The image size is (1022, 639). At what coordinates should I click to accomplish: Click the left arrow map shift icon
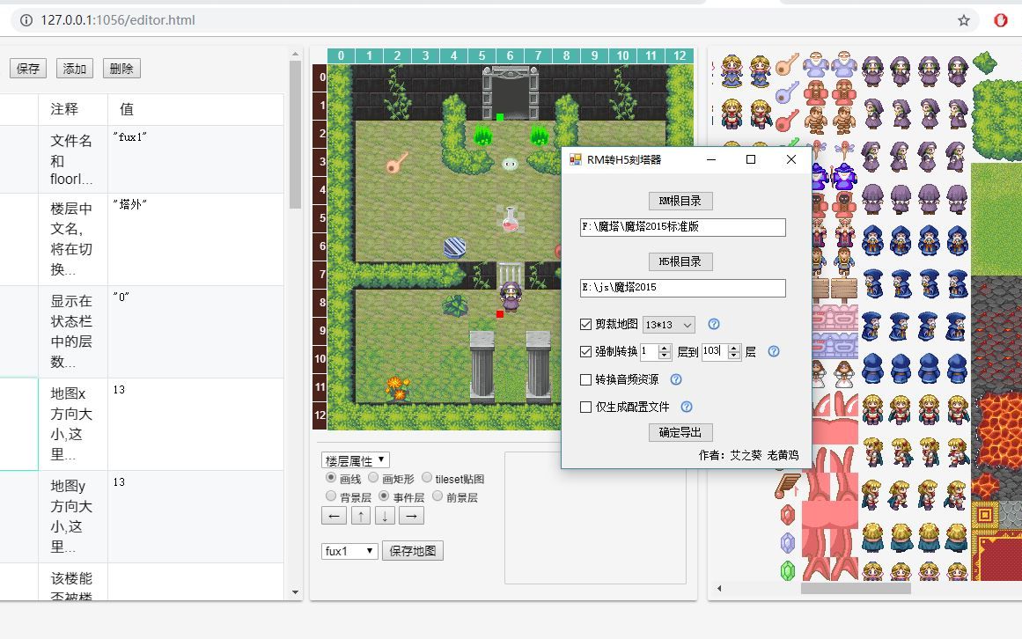pyautogui.click(x=333, y=515)
